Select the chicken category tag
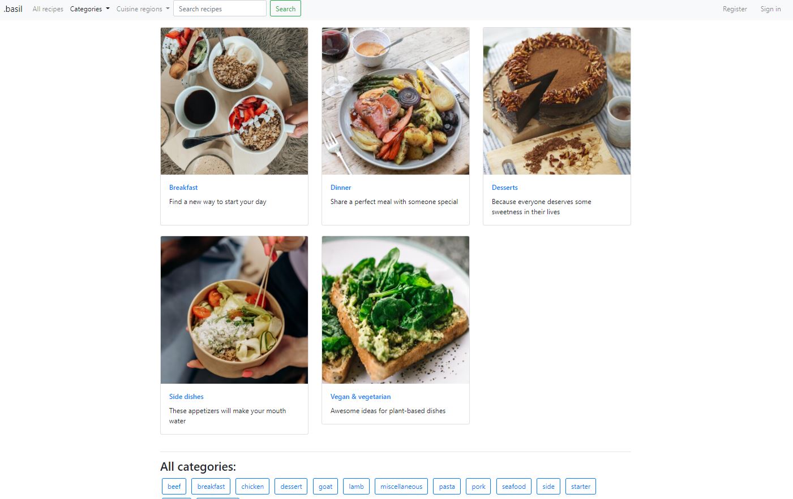Screen dimensions: 793x499 coord(252,487)
